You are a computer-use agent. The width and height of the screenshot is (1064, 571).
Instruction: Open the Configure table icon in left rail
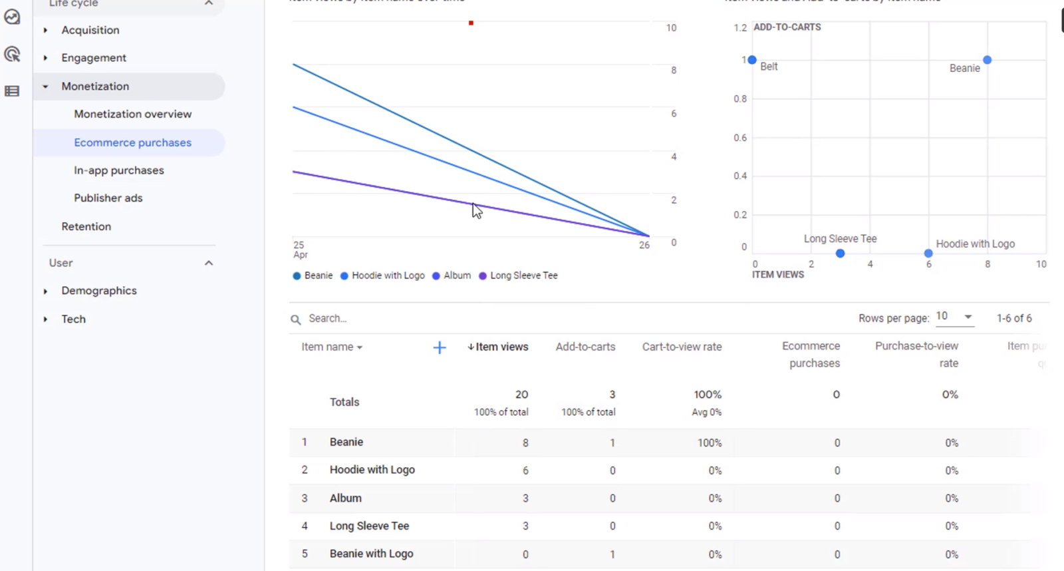(12, 91)
